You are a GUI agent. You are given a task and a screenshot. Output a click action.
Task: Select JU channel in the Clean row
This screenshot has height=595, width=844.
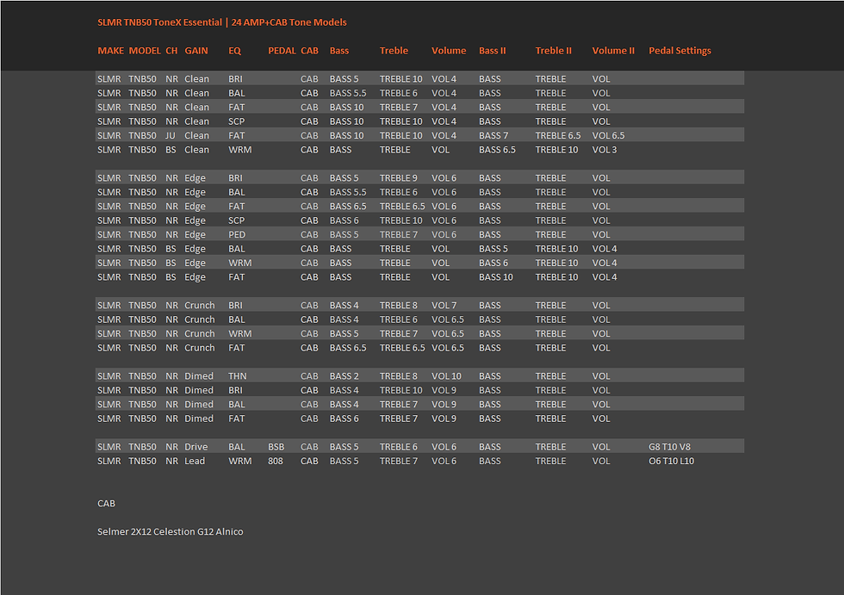[171, 135]
